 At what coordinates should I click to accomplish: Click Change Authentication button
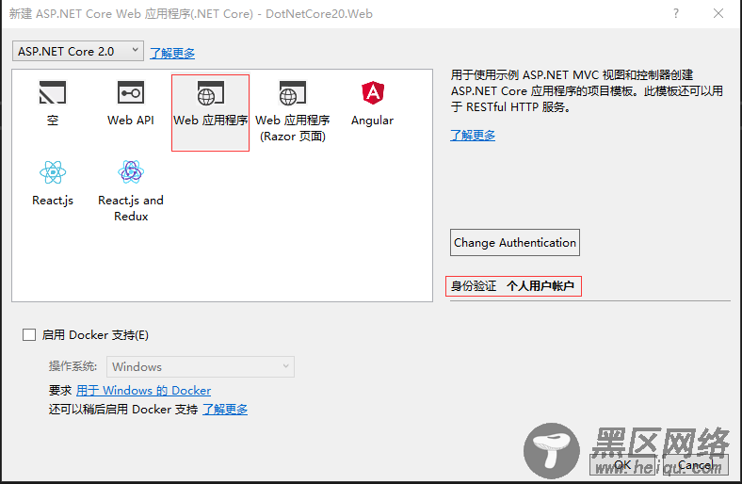click(x=515, y=243)
